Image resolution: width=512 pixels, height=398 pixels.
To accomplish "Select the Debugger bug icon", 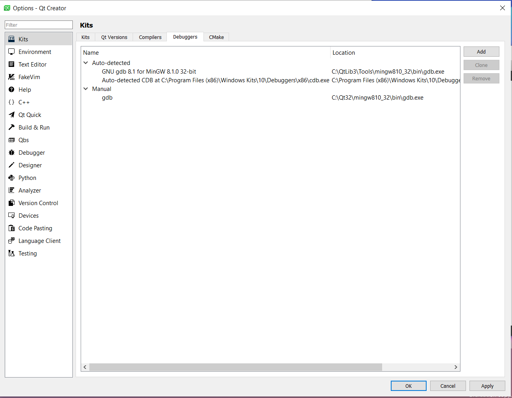I will [11, 153].
